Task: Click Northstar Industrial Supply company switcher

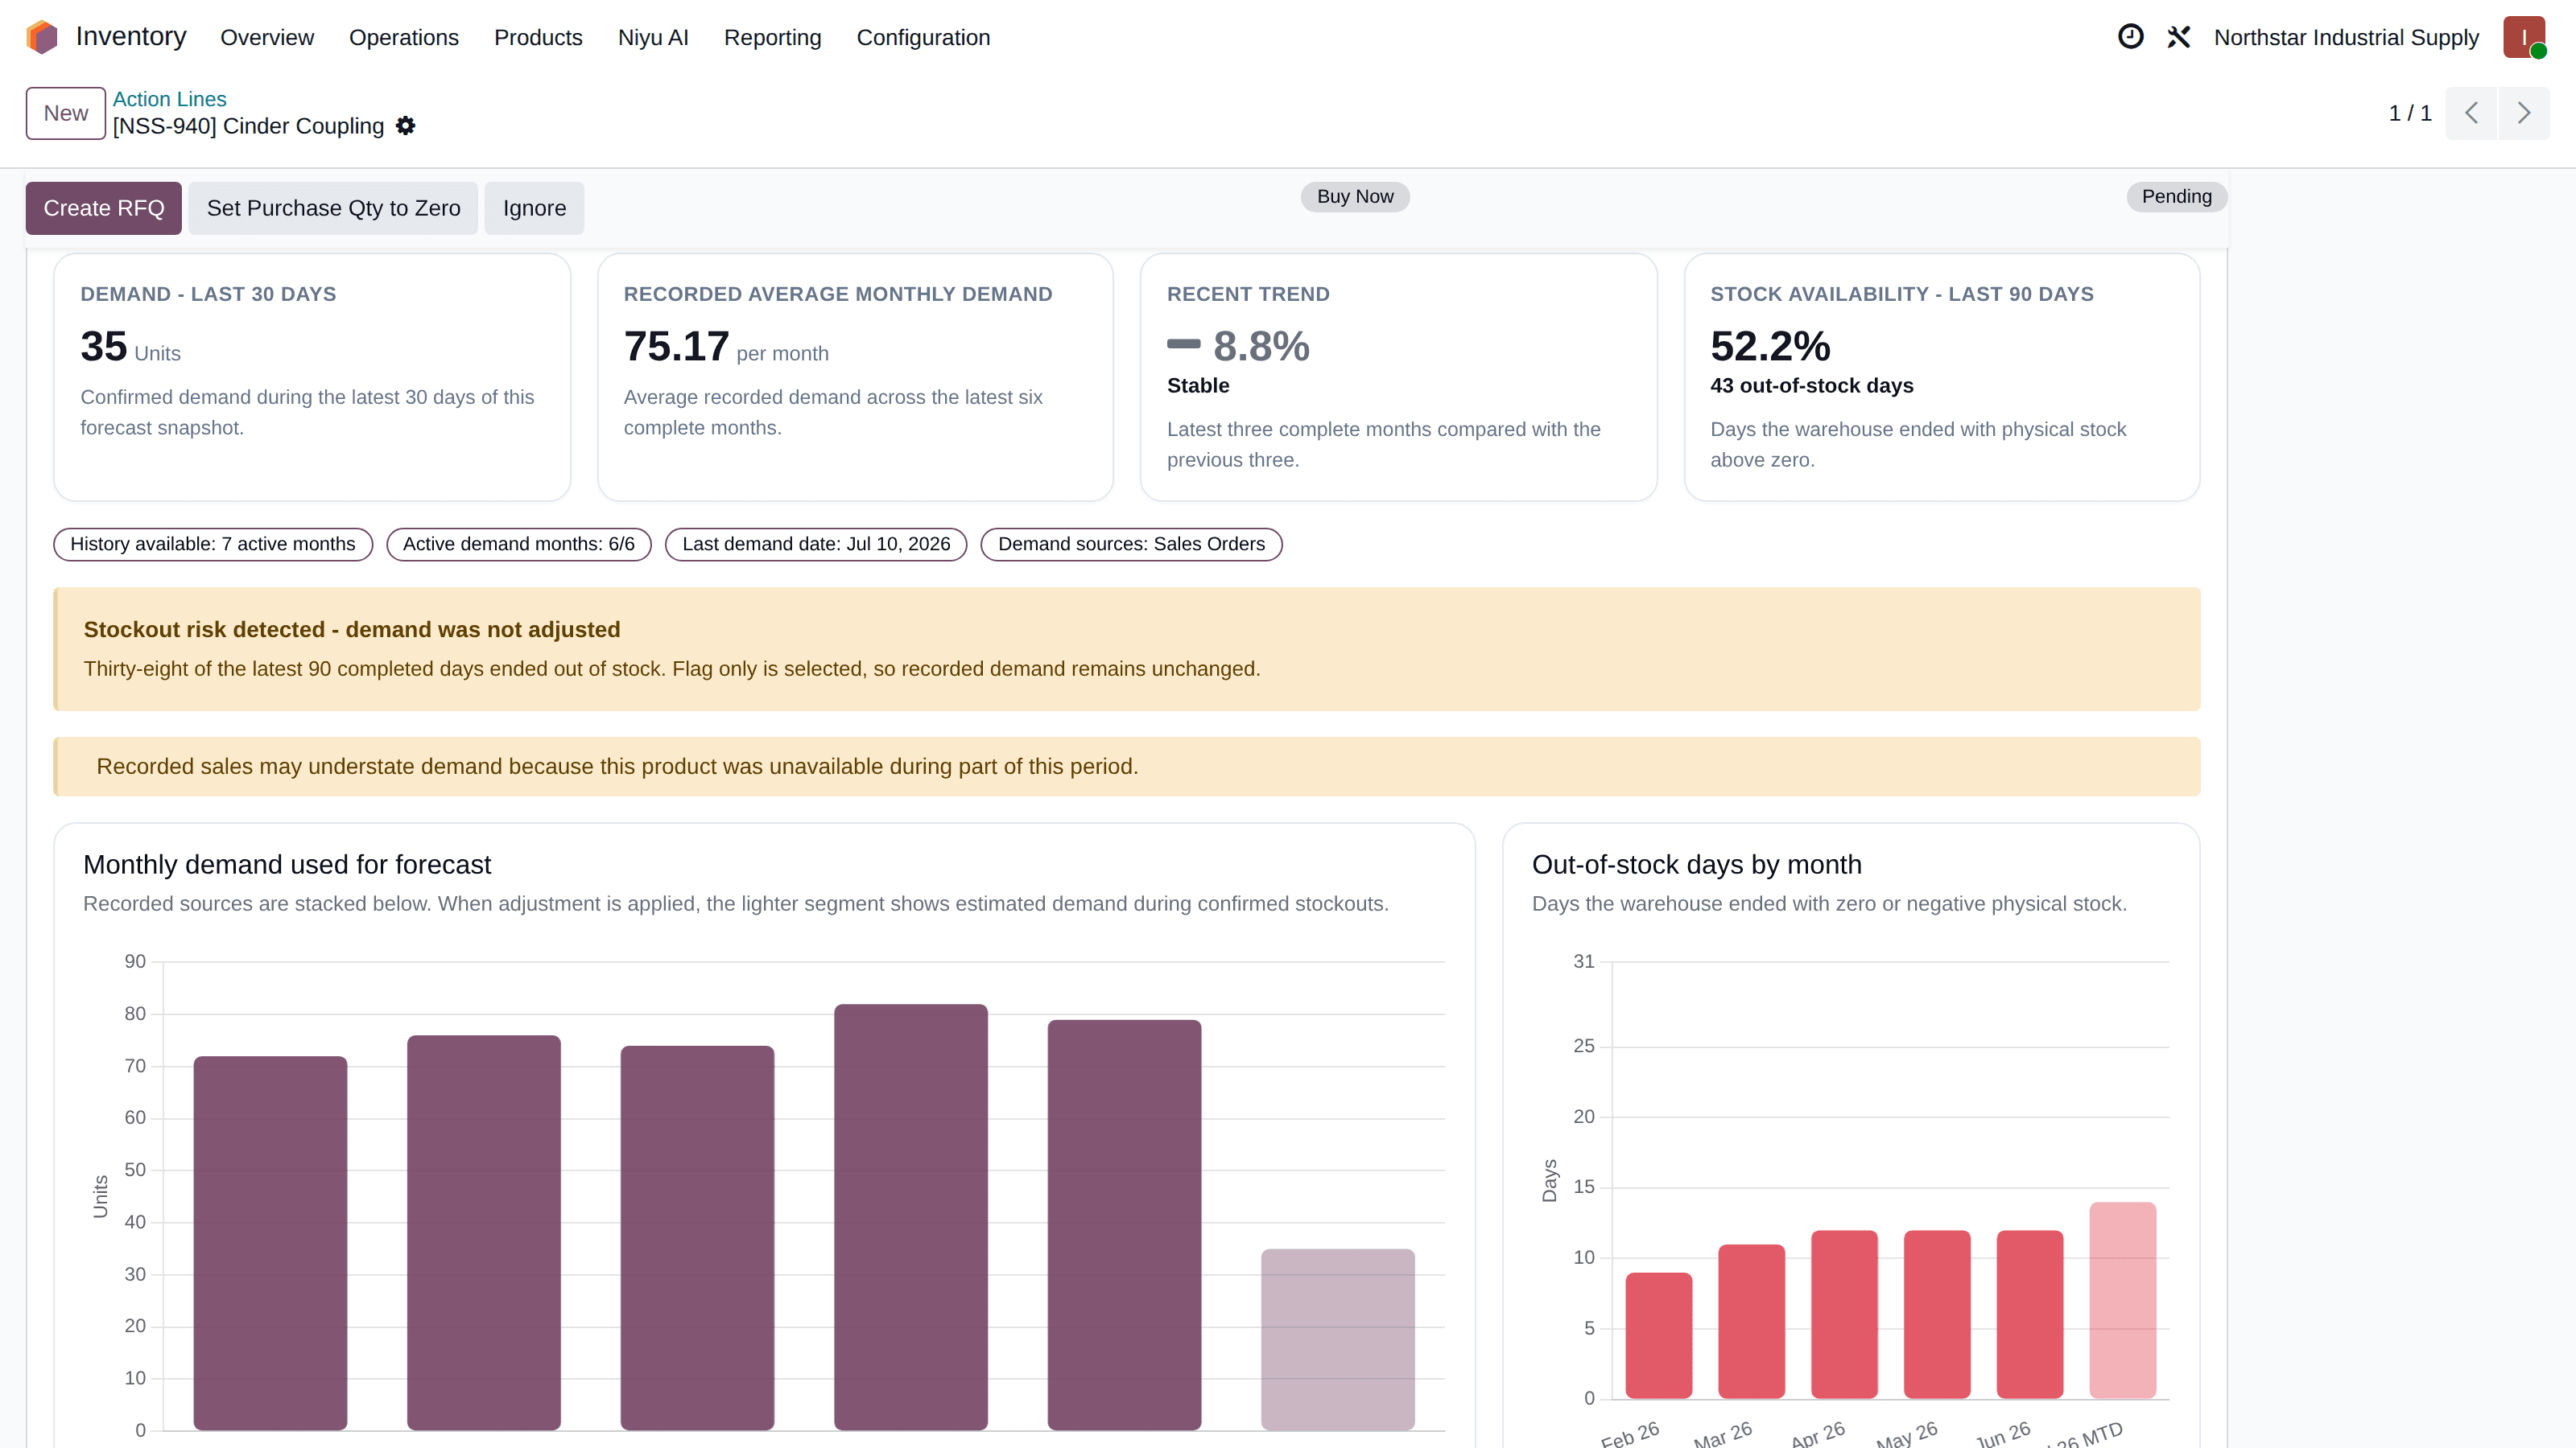Action: pyautogui.click(x=2346, y=37)
